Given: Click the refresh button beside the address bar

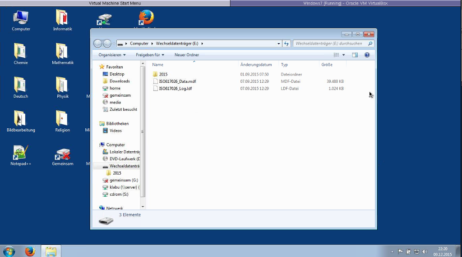Looking at the screenshot, I should click(x=286, y=44).
